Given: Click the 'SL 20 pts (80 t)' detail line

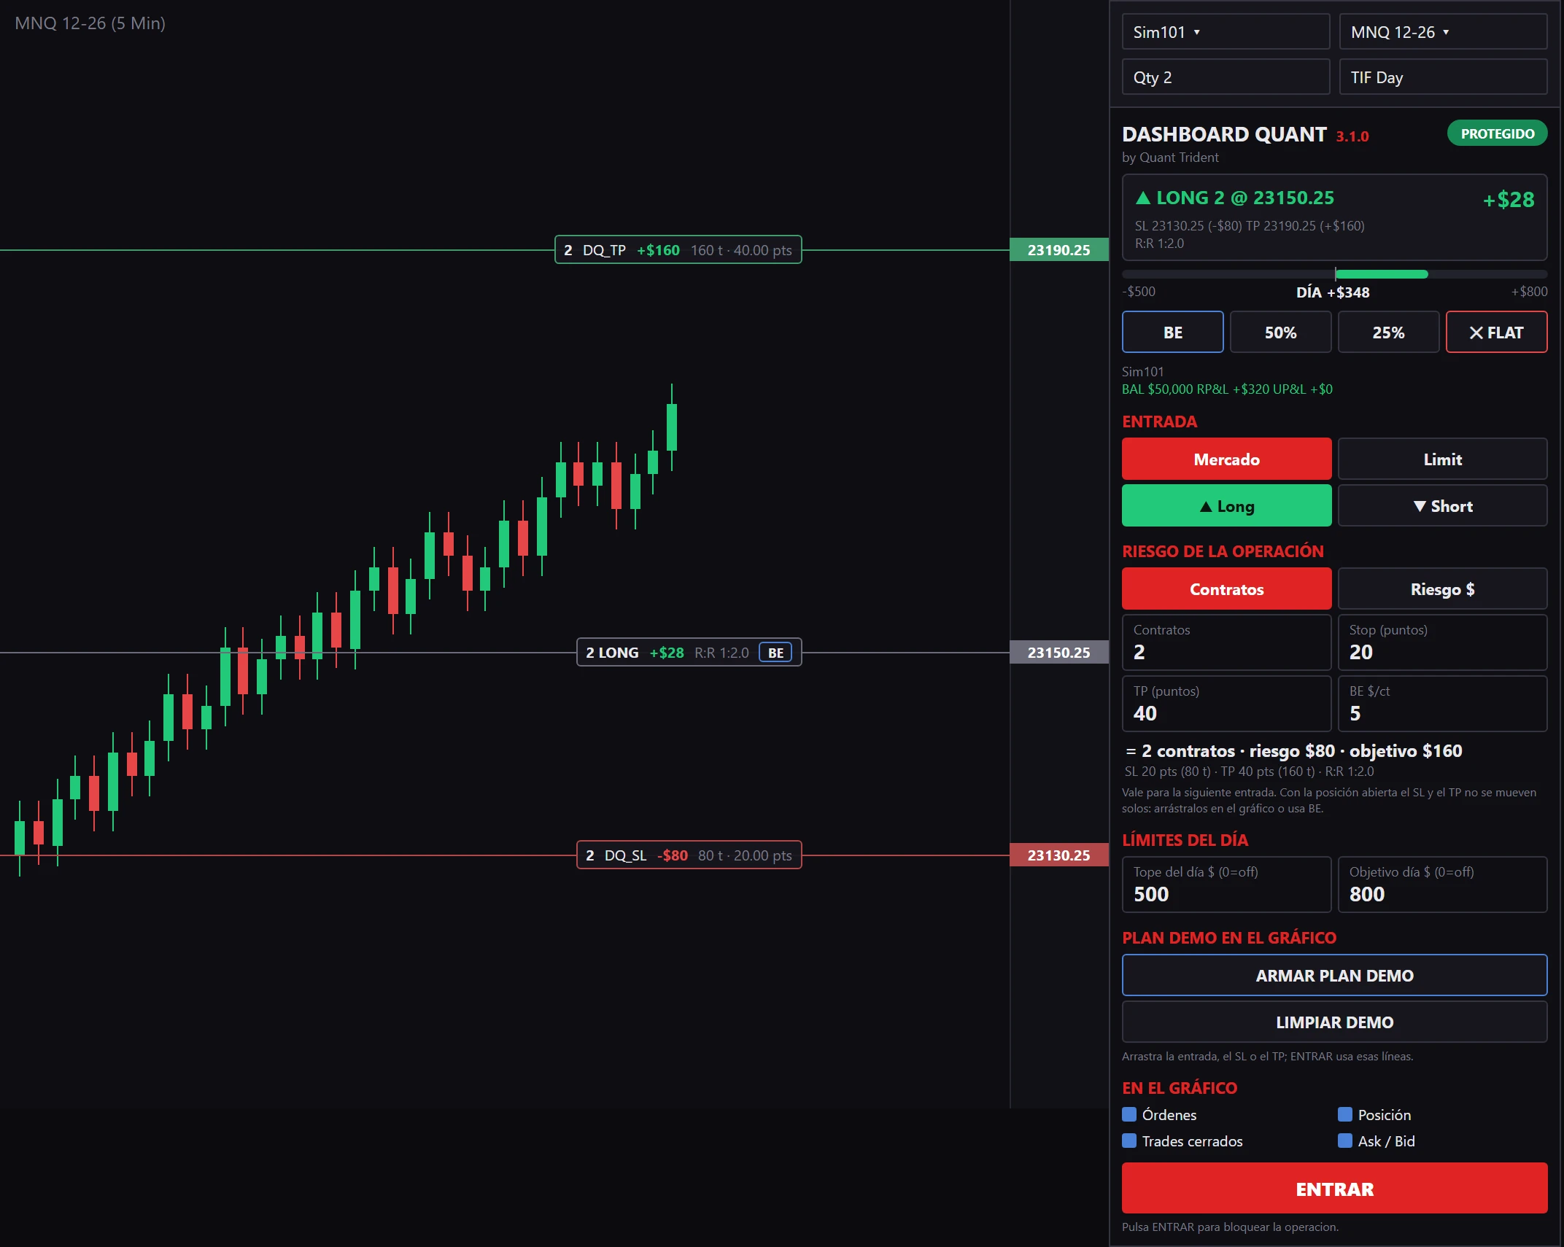Looking at the screenshot, I should click(x=1249, y=772).
